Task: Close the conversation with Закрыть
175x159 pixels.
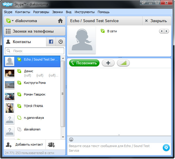Action: (x=157, y=21)
